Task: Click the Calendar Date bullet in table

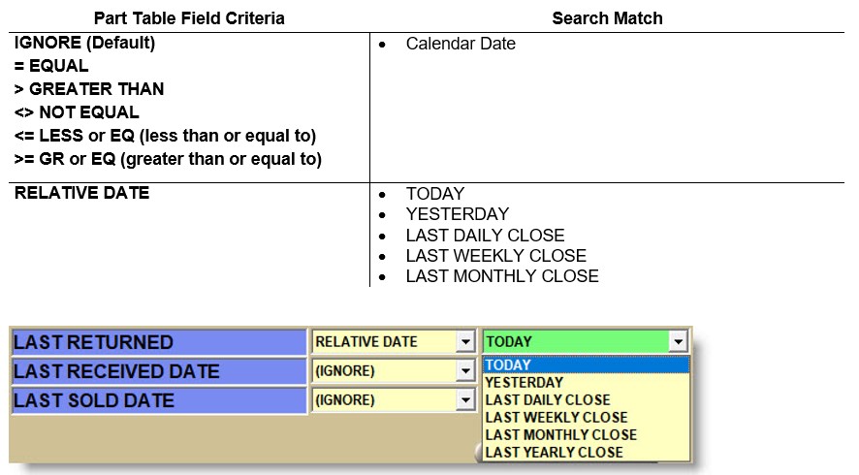Action: [461, 44]
